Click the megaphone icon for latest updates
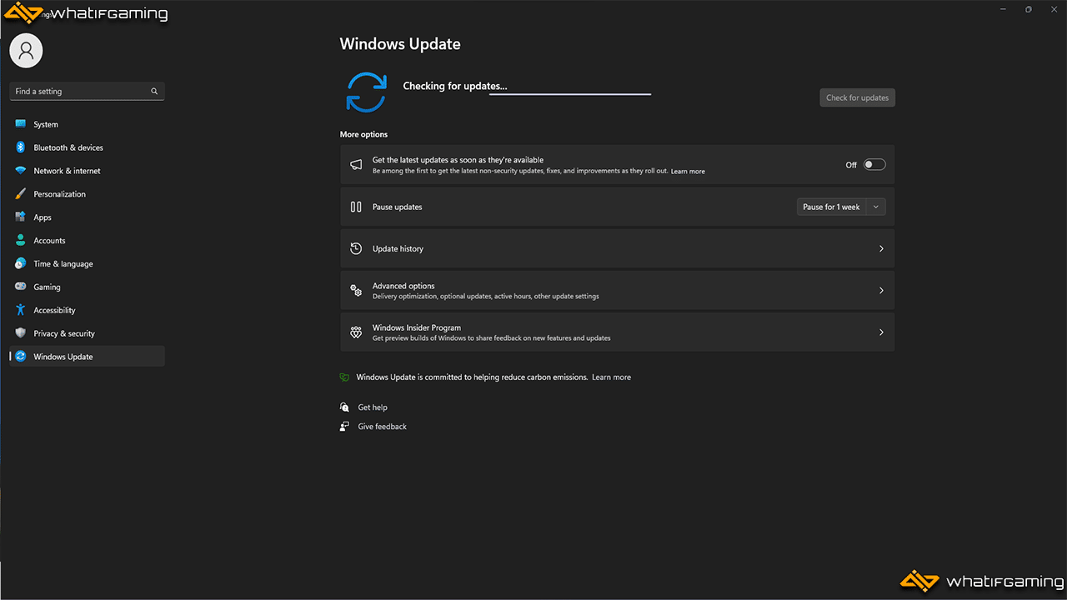Image resolution: width=1067 pixels, height=600 pixels. pos(356,165)
